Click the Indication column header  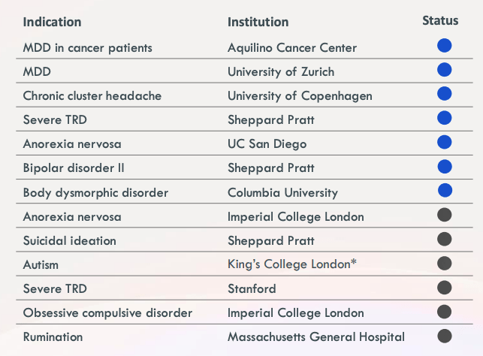pyautogui.click(x=52, y=23)
